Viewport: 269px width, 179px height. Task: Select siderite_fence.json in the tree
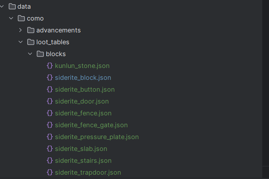tap(83, 113)
